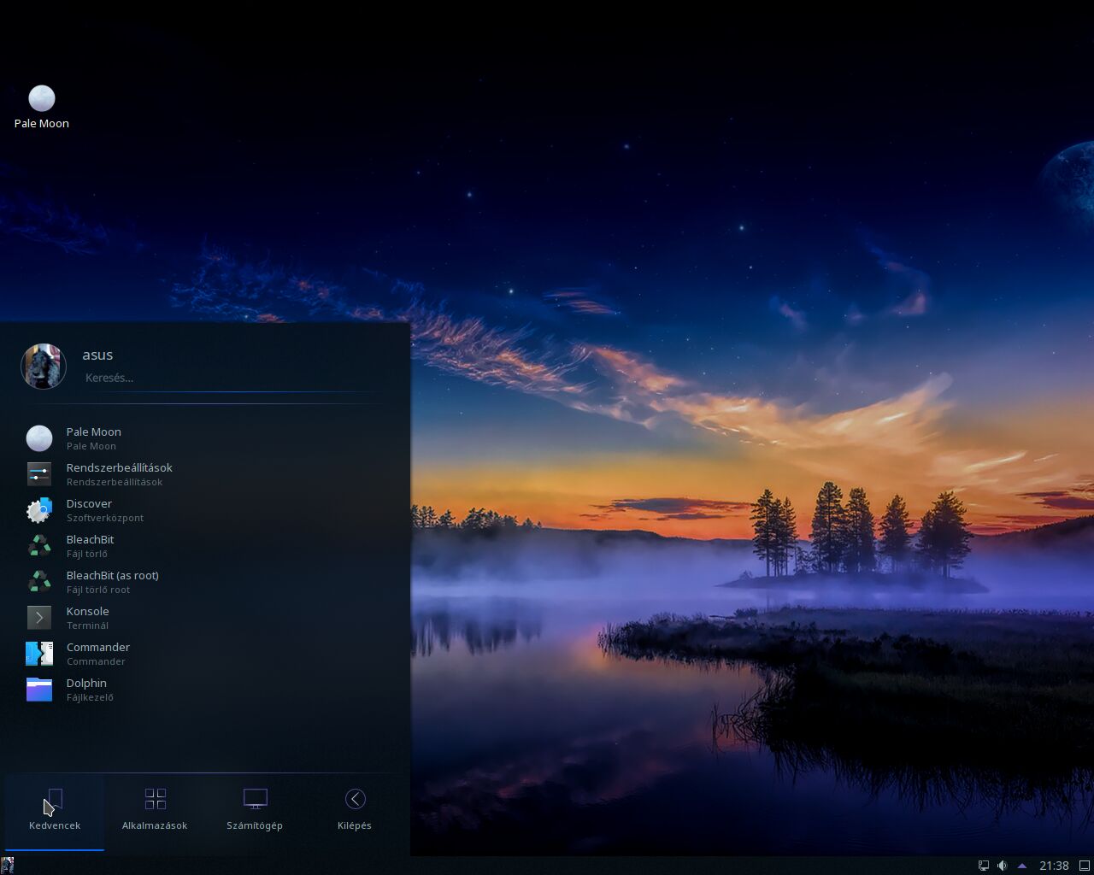
Task: Click the asus user avatar picture
Action: pos(44,367)
